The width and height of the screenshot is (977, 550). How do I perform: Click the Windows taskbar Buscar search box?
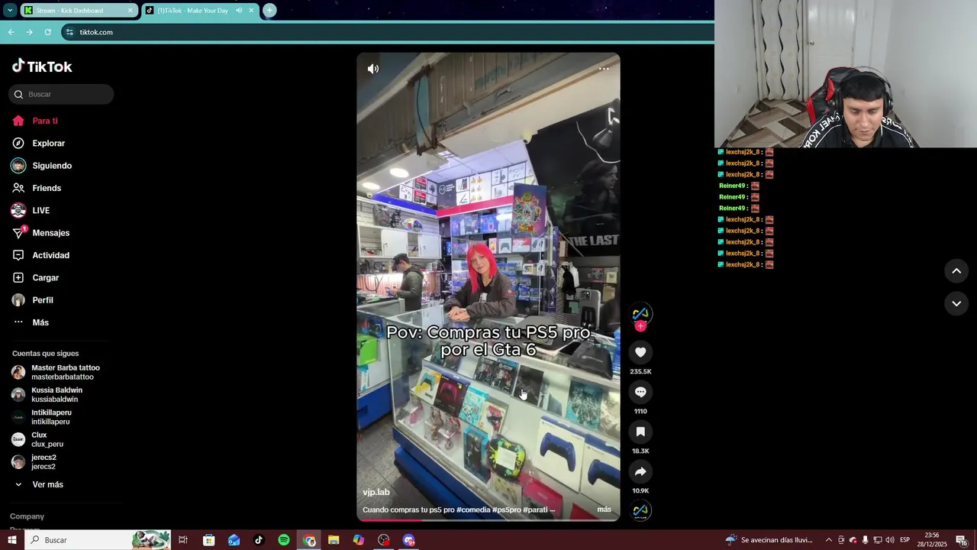[98, 540]
